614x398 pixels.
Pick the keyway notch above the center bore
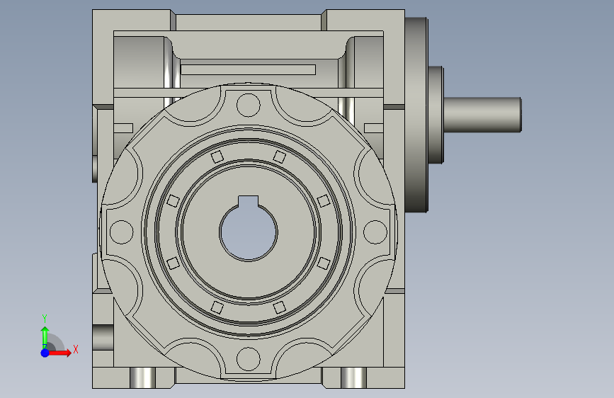(249, 200)
